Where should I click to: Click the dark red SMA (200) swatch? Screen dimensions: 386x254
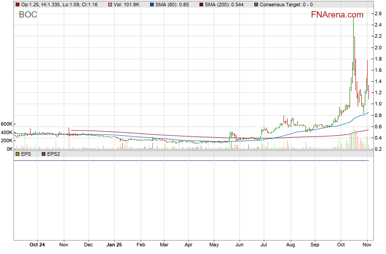click(x=201, y=4)
